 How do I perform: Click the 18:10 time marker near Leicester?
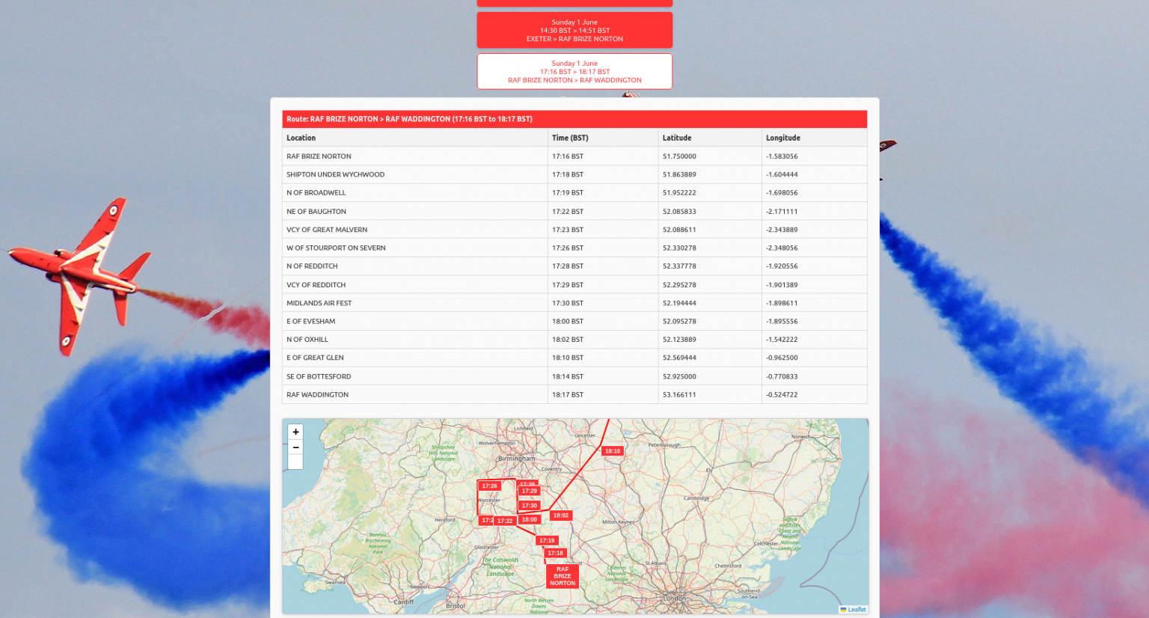613,450
